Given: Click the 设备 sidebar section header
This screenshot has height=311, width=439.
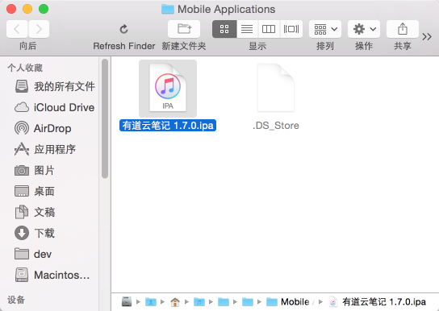Looking at the screenshot, I should tap(16, 300).
